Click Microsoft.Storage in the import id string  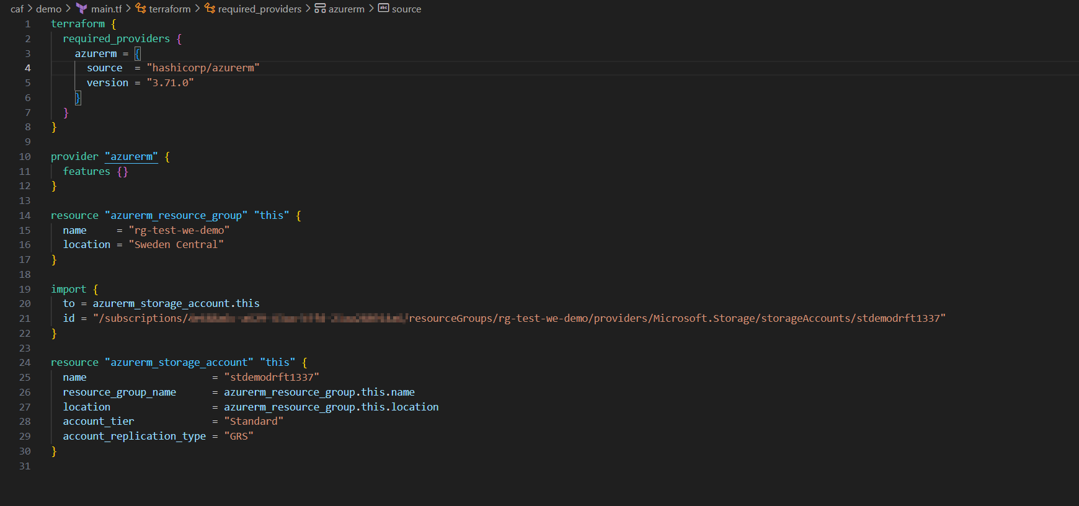[704, 318]
